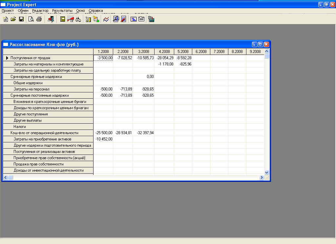Screen dimensions: 336x244
Task: Click the calculator icon at toolbar end
Action: pos(151,19)
